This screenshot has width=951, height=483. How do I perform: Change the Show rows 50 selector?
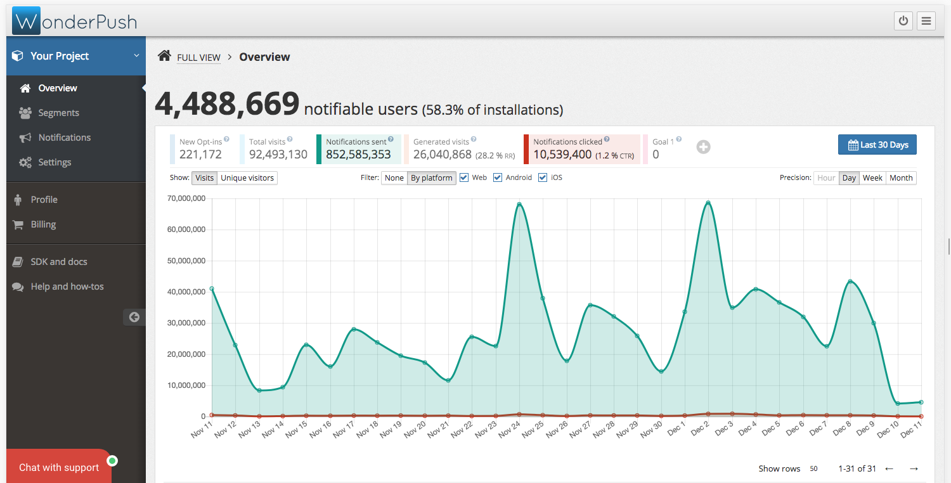[x=813, y=469]
